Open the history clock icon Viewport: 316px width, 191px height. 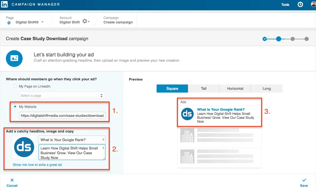(x=300, y=4)
